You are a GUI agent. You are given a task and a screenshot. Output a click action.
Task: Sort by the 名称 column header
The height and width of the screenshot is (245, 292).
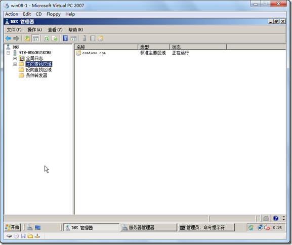(106, 47)
